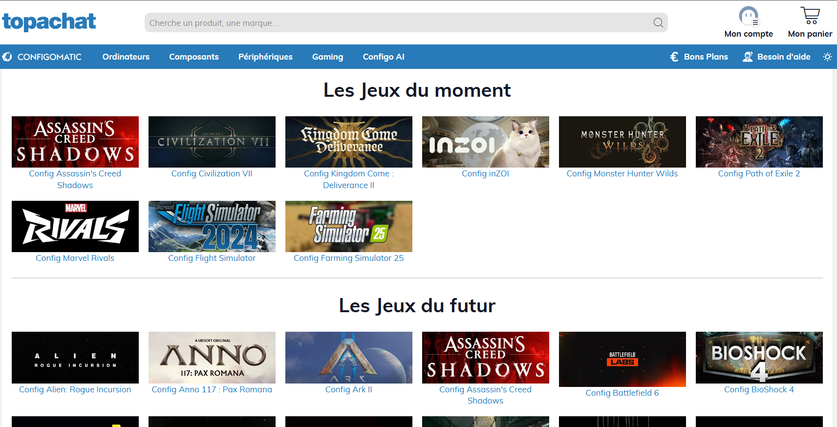Open the Path of Exile 2 thumbnail

[759, 142]
